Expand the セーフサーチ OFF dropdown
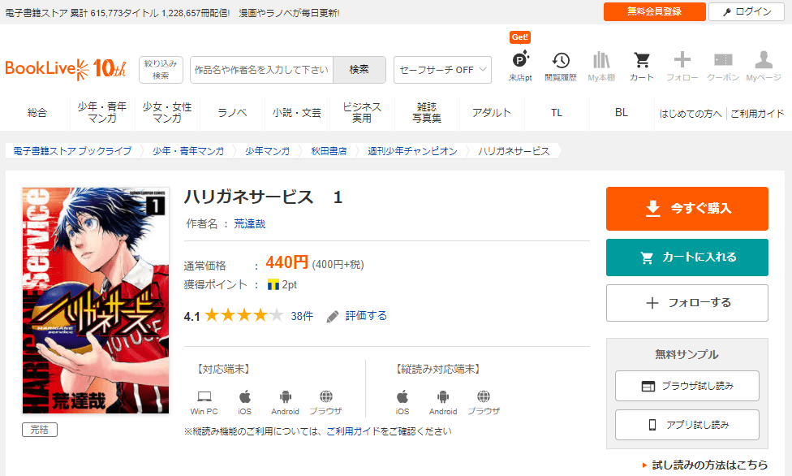This screenshot has height=476, width=792. tap(442, 70)
